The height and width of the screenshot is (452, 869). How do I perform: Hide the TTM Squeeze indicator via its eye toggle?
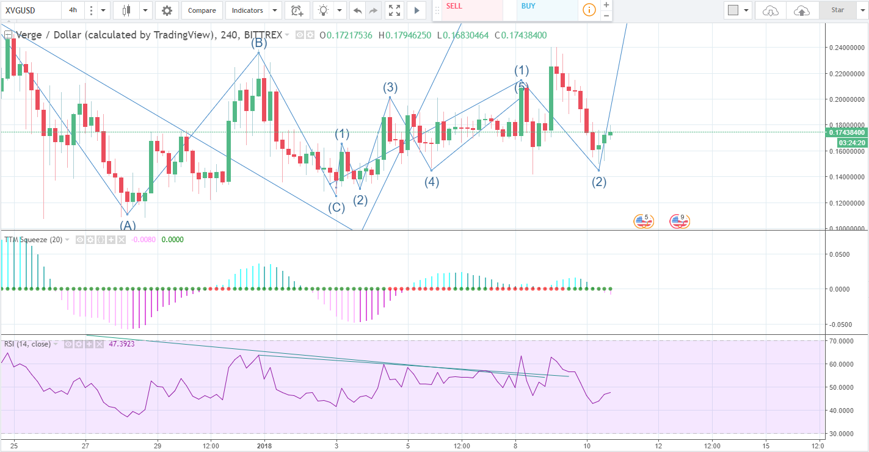point(79,240)
